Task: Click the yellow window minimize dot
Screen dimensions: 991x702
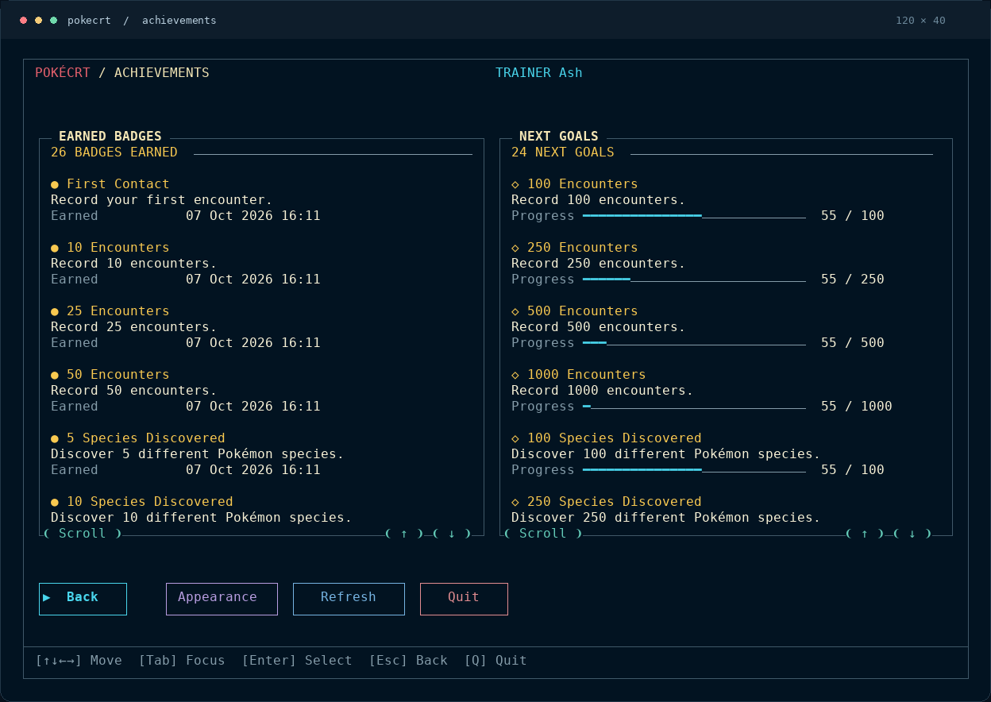Action: click(x=38, y=20)
